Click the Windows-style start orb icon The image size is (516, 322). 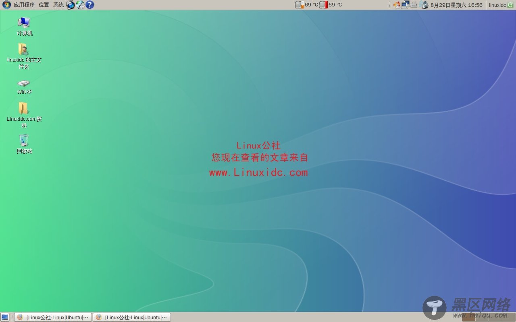6,5
